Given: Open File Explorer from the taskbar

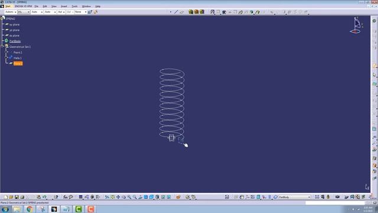Looking at the screenshot, I should click(17, 209).
